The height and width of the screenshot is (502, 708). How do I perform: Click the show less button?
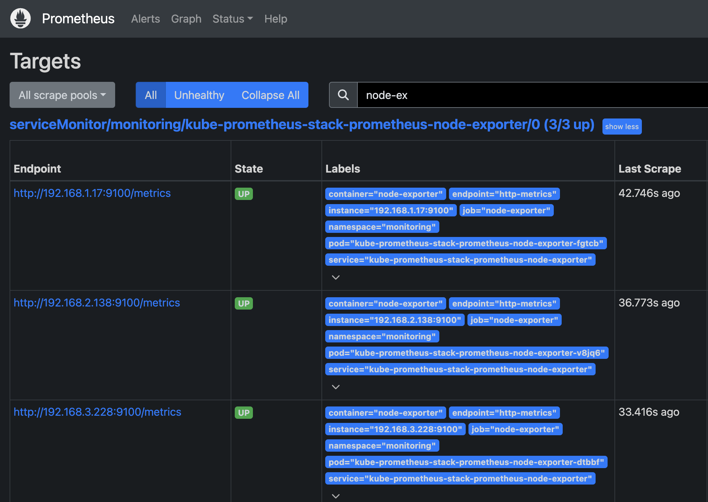point(622,127)
